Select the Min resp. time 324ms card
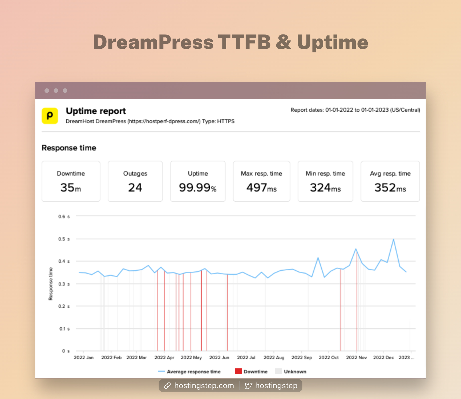This screenshot has height=399, width=461. [325, 181]
